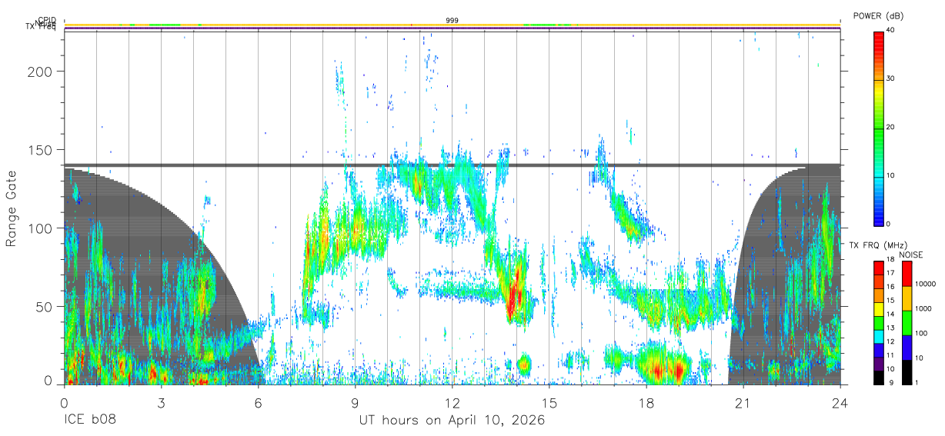Click the gray horizontal band near gate 140
945x436 pixels.
point(452,165)
